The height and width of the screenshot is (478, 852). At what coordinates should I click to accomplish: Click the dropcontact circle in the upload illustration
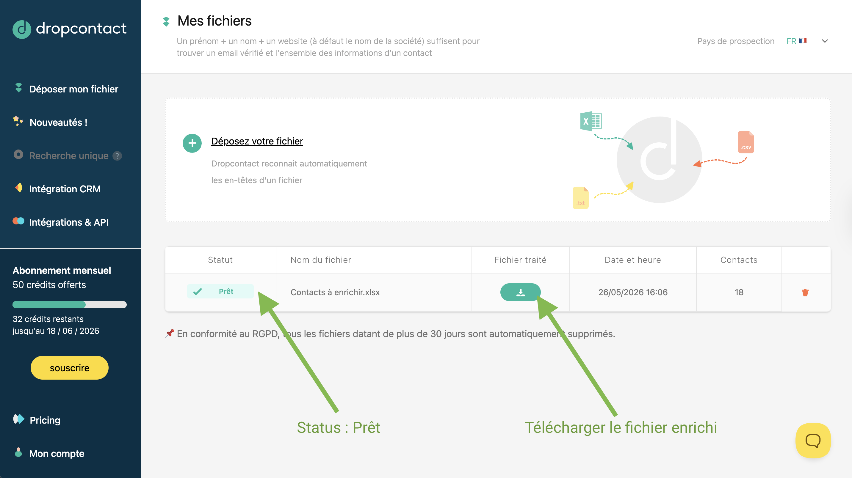click(x=660, y=160)
